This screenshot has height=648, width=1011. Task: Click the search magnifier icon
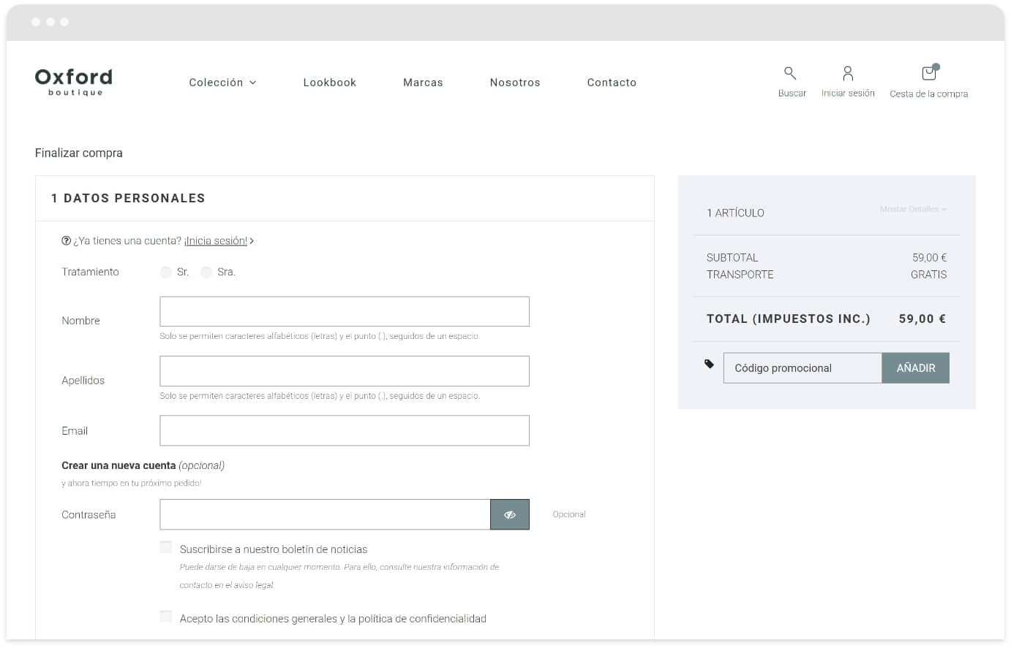790,73
